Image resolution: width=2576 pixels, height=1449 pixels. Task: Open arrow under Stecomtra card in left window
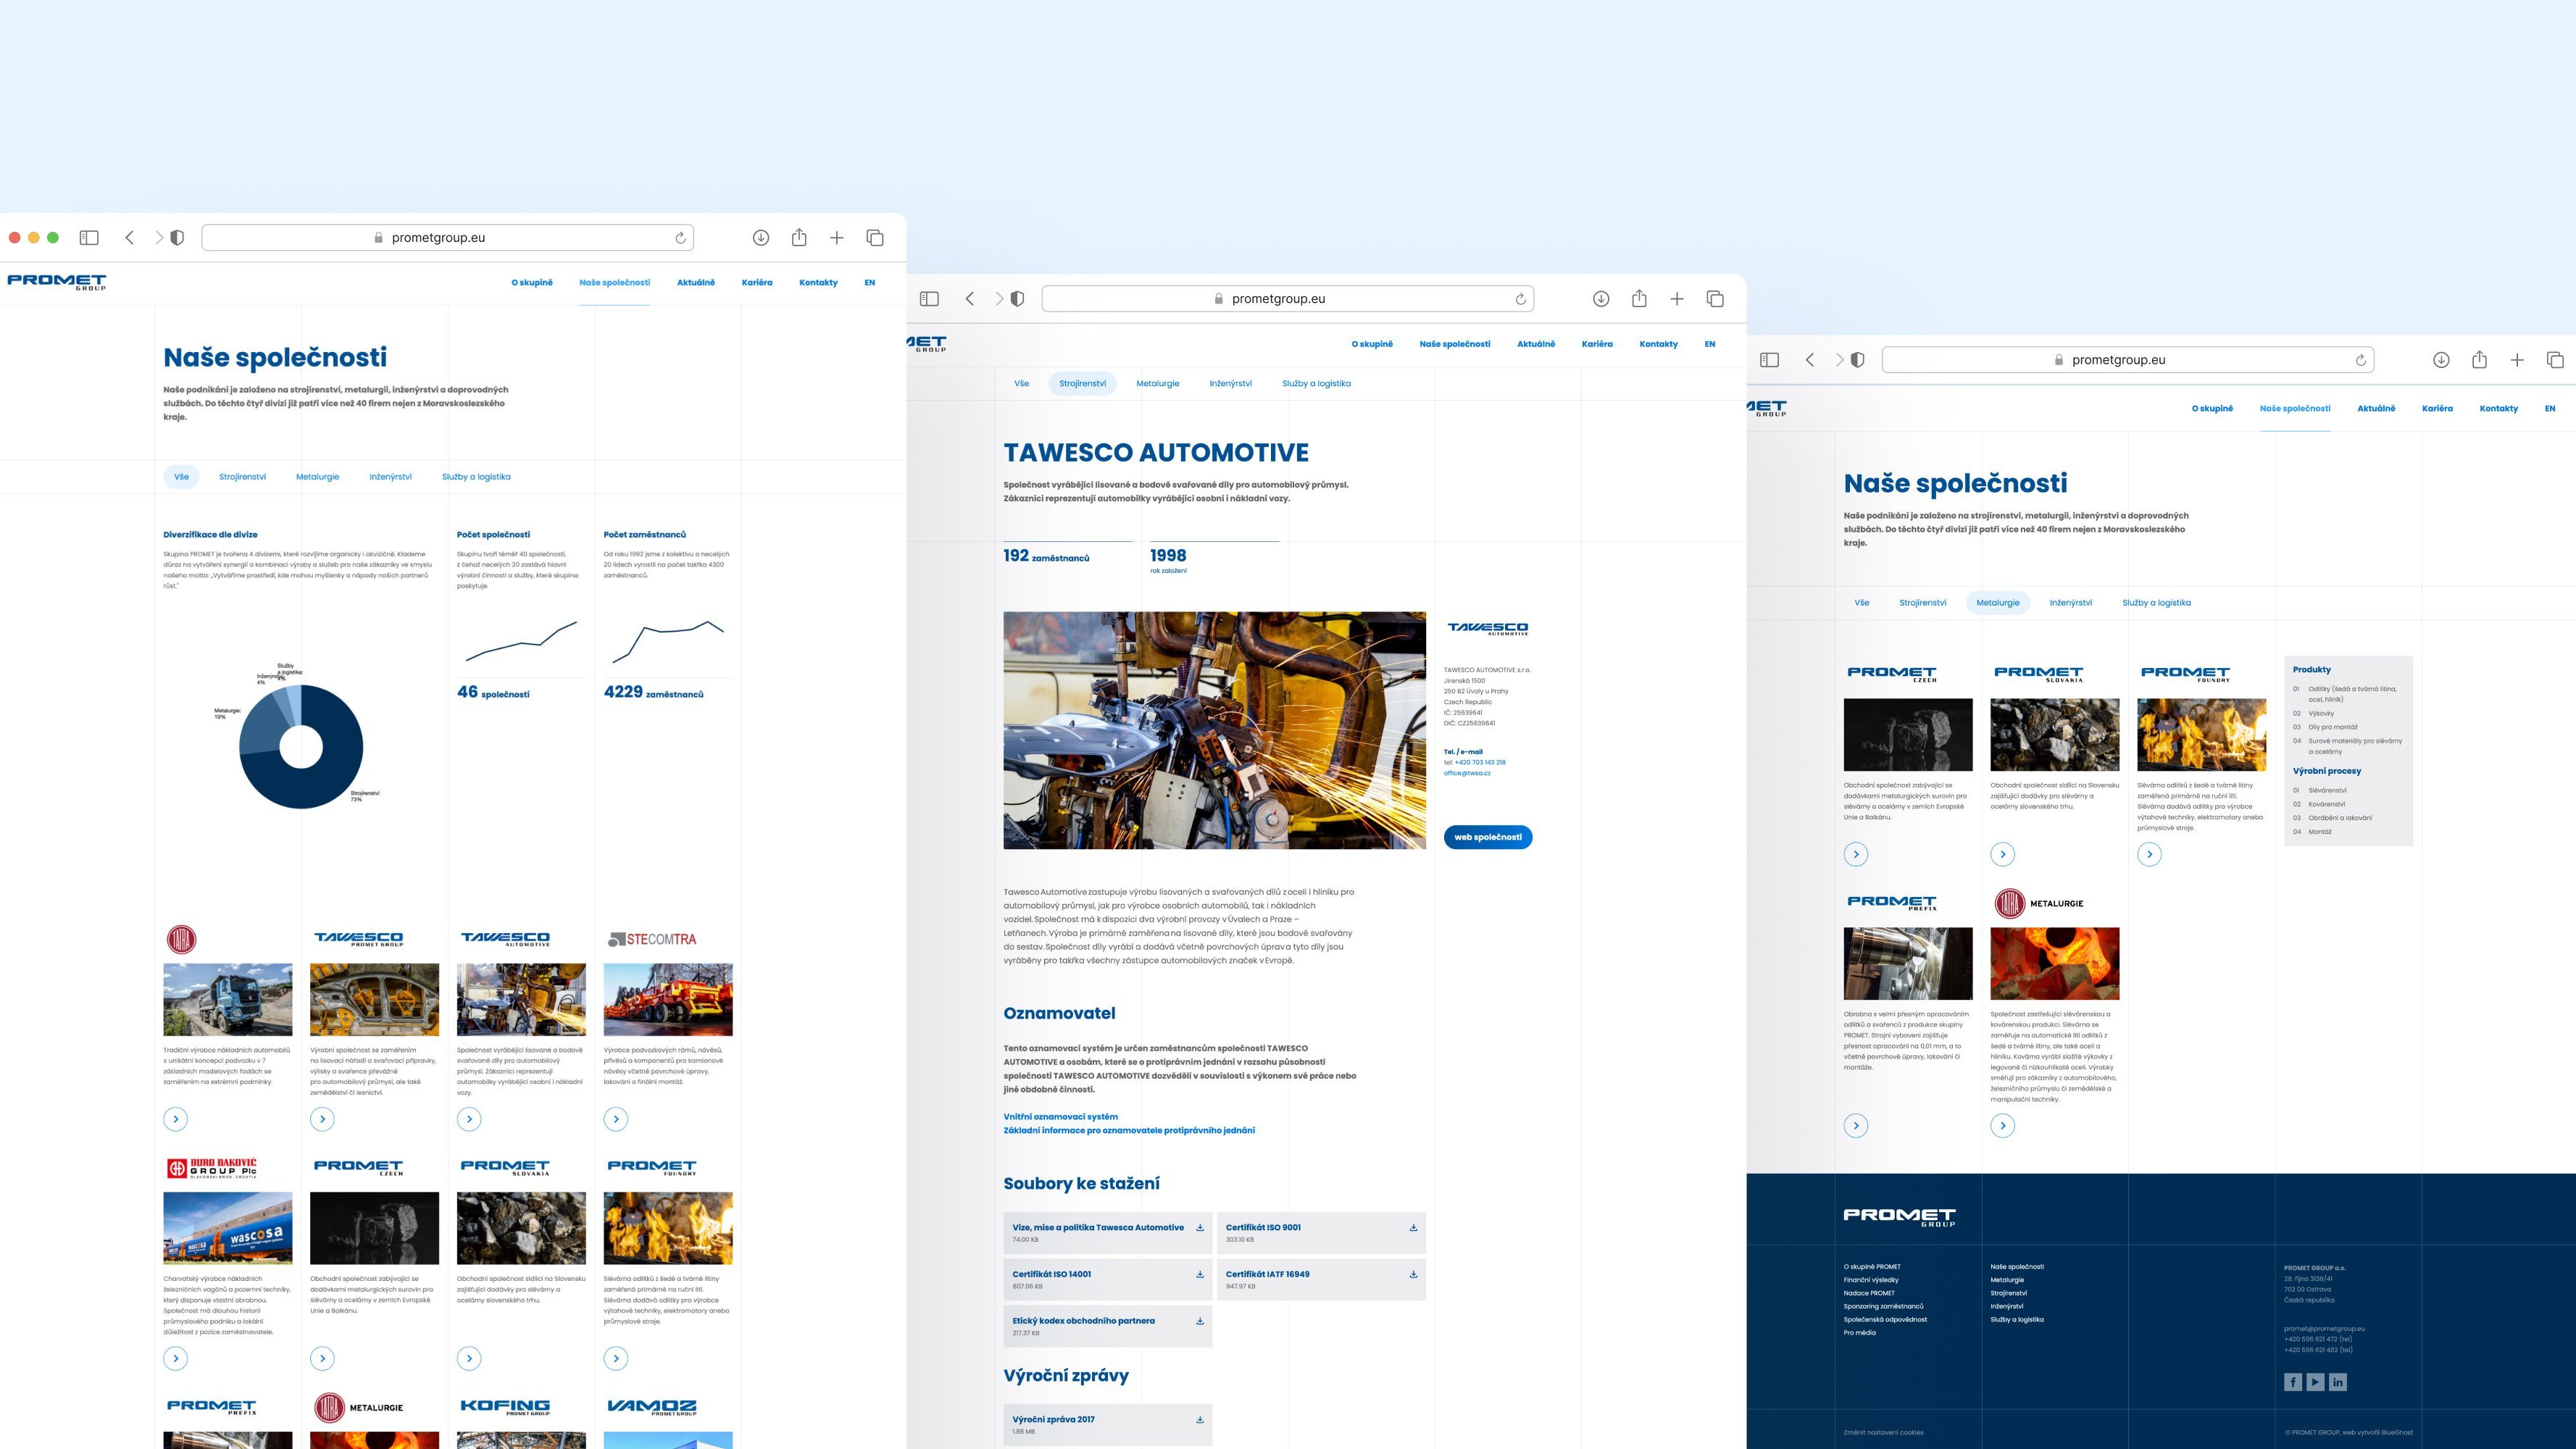(616, 1119)
